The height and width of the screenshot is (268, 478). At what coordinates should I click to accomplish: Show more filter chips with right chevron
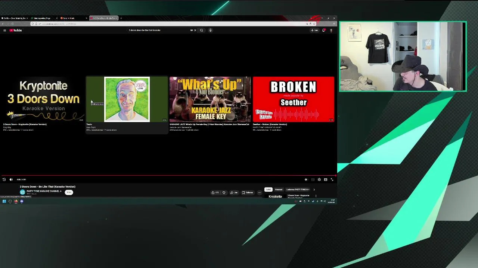click(314, 189)
